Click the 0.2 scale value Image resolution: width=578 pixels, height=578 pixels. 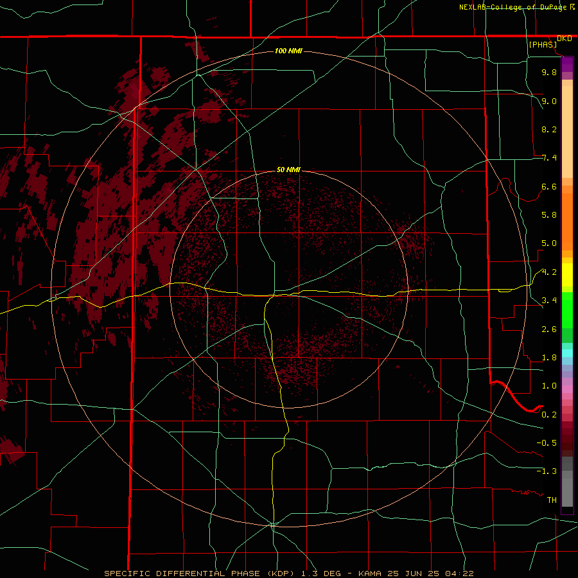pos(549,415)
